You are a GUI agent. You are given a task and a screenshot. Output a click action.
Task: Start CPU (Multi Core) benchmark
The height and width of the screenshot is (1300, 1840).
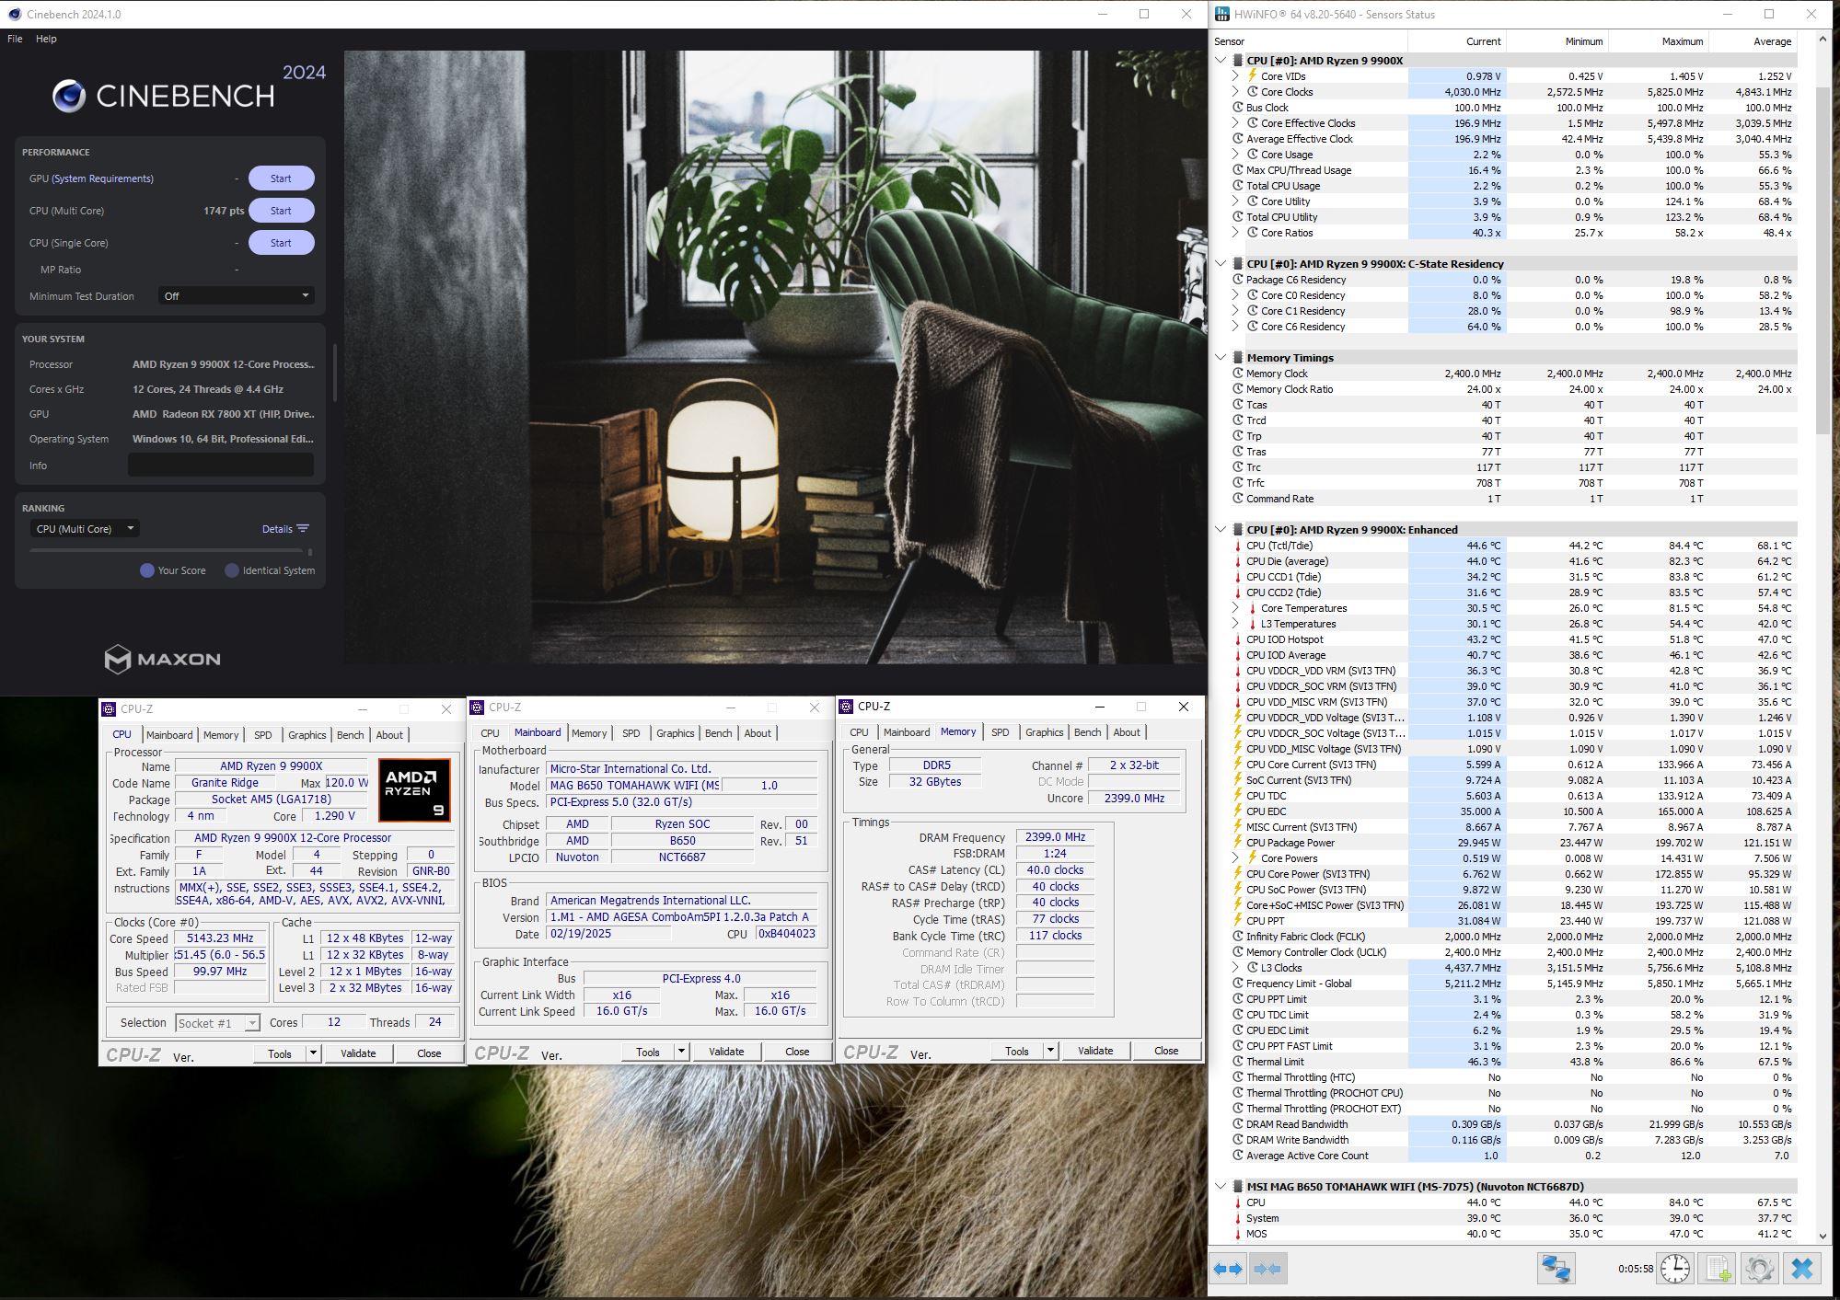(x=282, y=211)
